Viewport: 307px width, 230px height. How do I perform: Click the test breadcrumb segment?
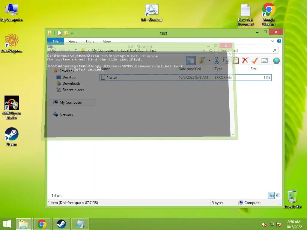click(x=153, y=50)
